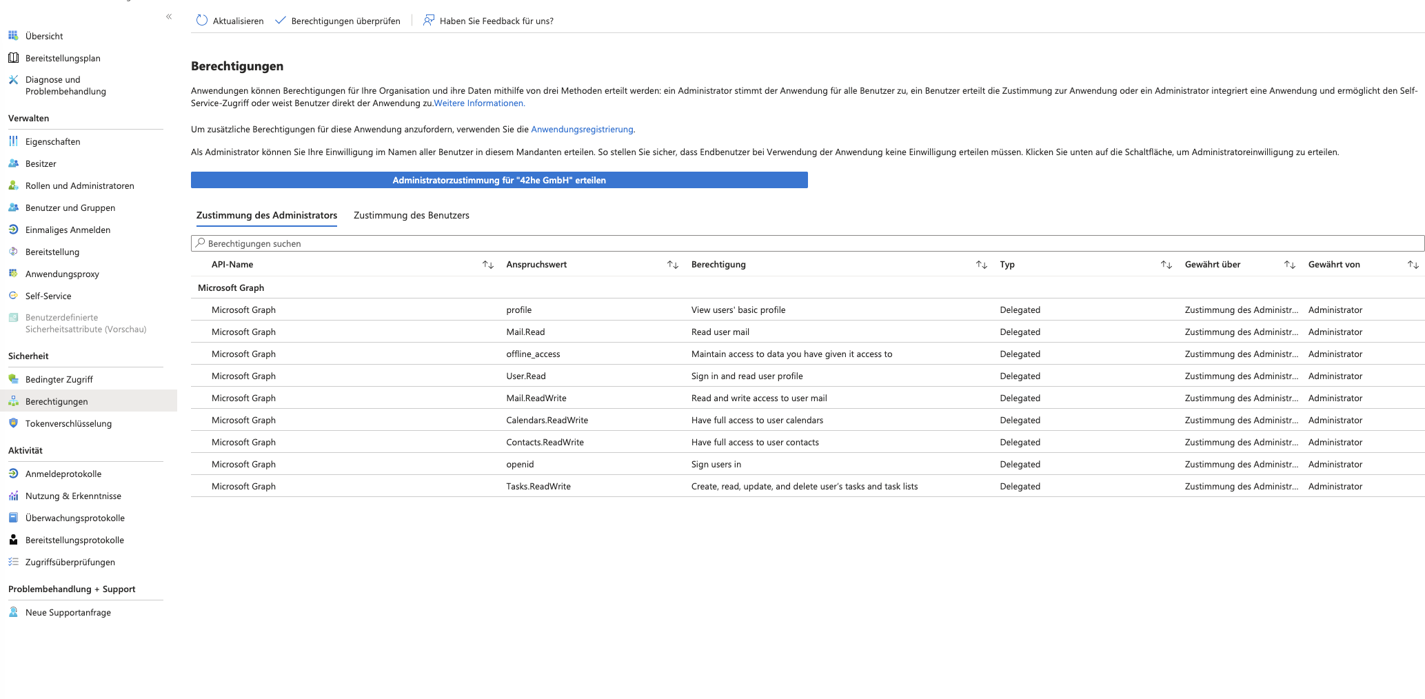Click Aktualisieren toolbar label
The image size is (1425, 699).
(x=238, y=21)
